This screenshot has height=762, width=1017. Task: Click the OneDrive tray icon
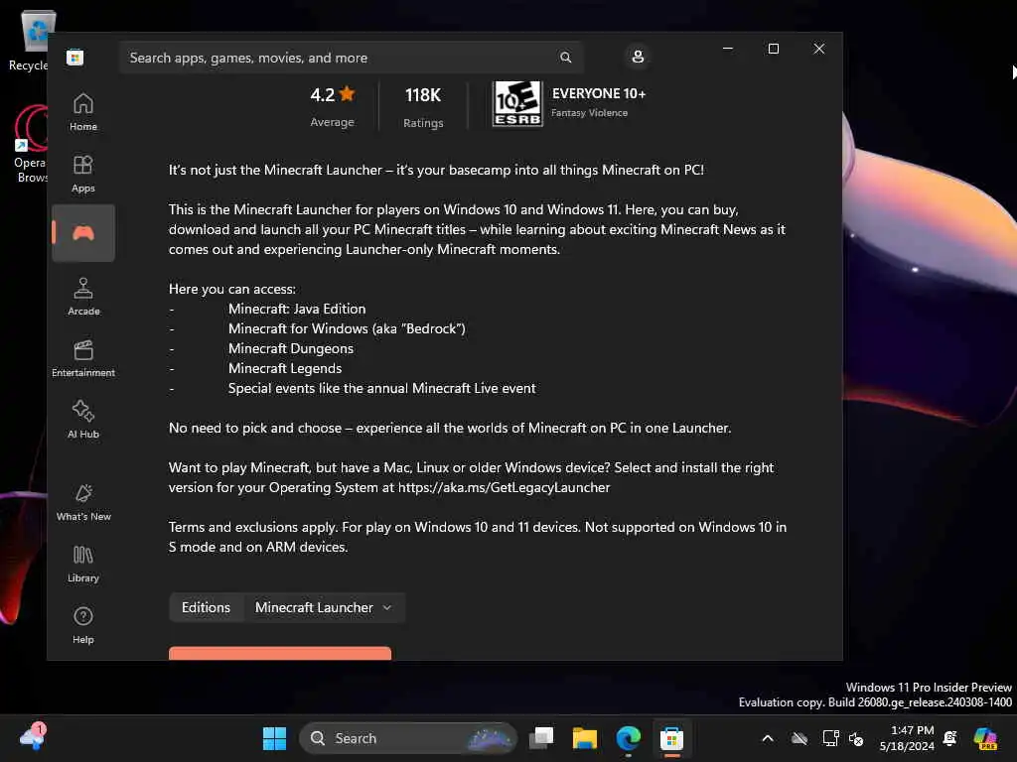(799, 738)
